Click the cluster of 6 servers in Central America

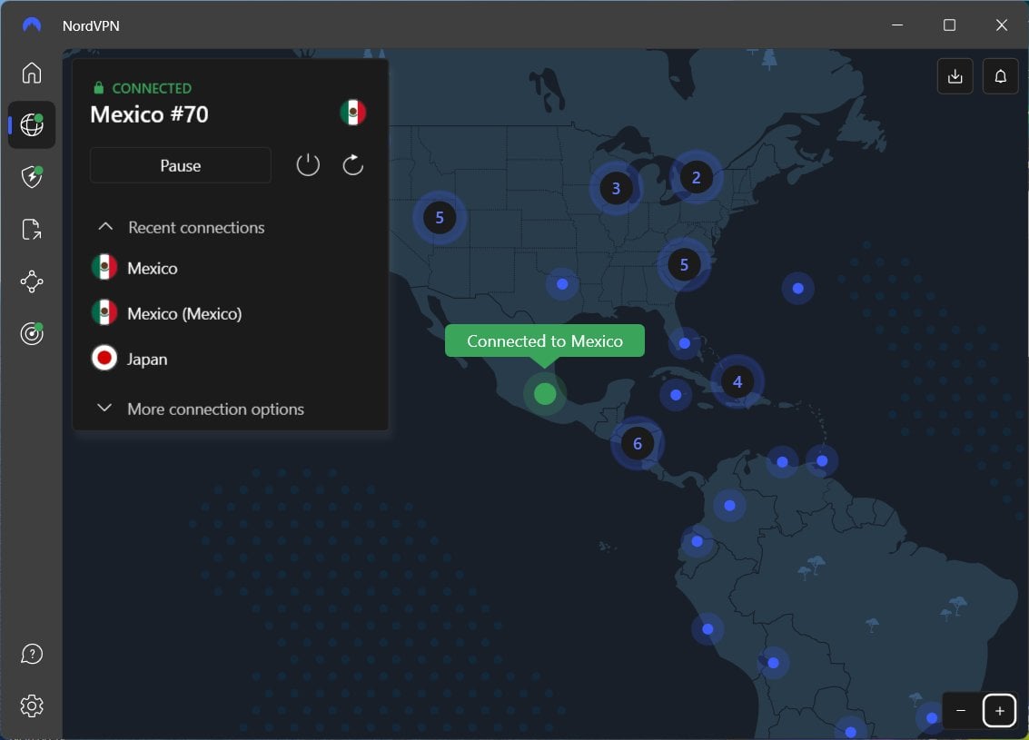pyautogui.click(x=638, y=443)
